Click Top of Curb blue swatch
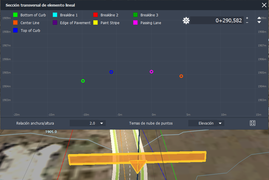Image resolution: width=269 pixels, height=180 pixels. (15, 30)
